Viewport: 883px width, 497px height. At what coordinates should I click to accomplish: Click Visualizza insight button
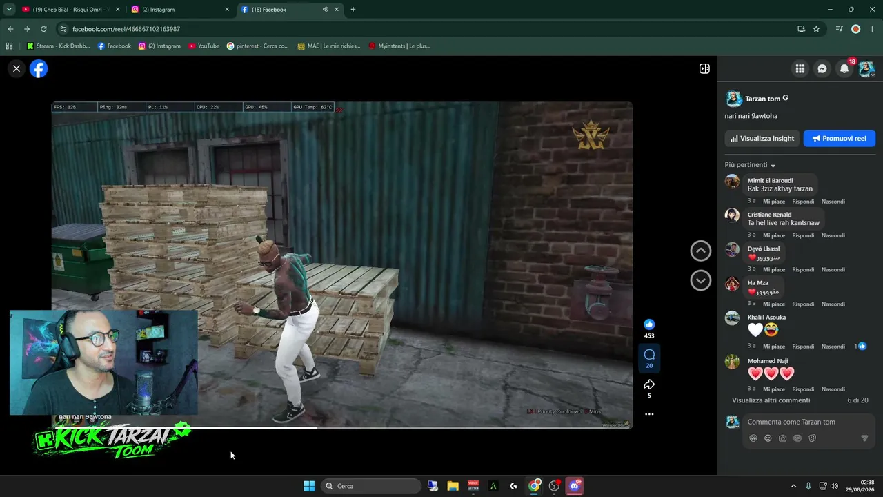pyautogui.click(x=762, y=138)
